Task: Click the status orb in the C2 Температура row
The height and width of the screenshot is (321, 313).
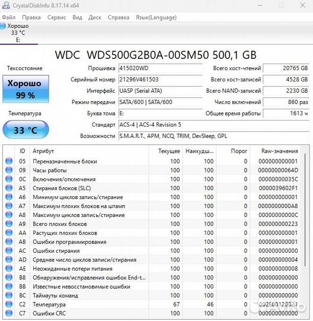Action: pyautogui.click(x=9, y=304)
